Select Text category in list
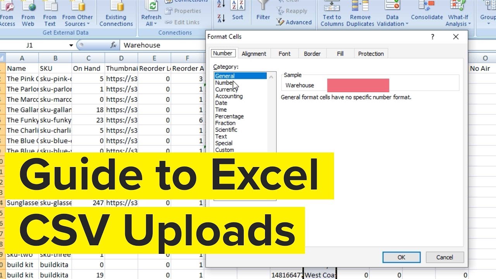The image size is (496, 279). point(240,136)
